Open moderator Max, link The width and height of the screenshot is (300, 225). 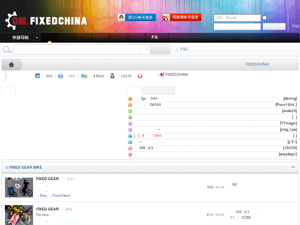tap(44, 196)
